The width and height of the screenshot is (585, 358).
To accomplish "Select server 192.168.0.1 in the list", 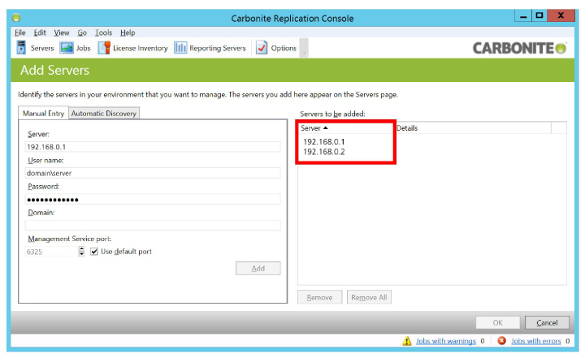I will pyautogui.click(x=324, y=142).
